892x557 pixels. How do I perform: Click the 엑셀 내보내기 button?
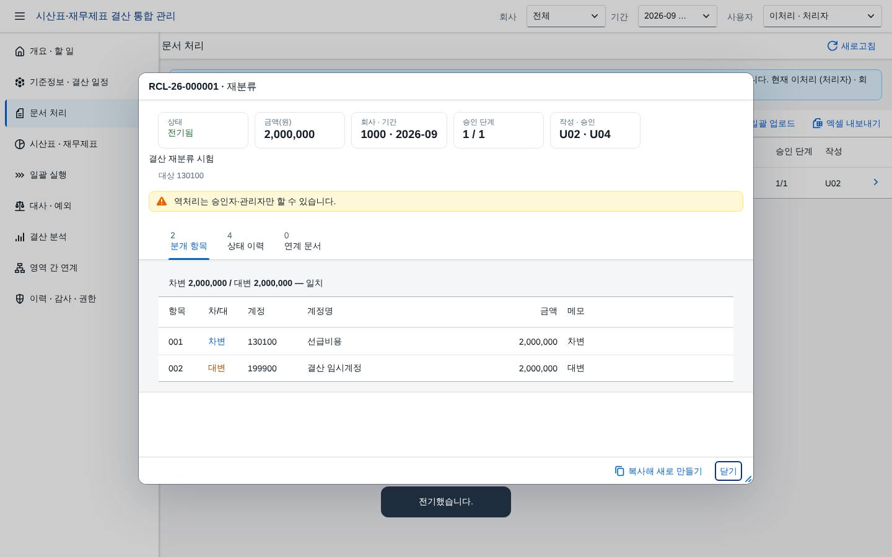(846, 123)
